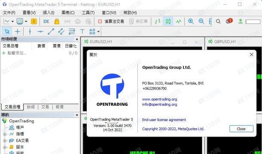Switch to bar chart view
Screen dimensions: 262x154
158,21
